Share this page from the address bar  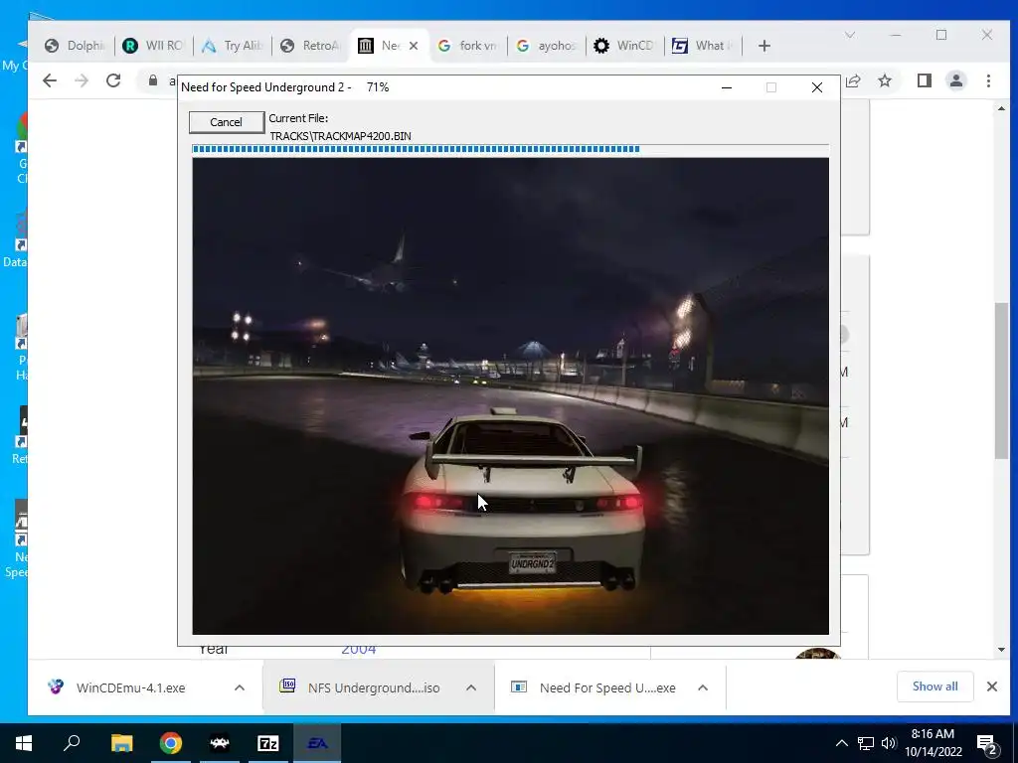click(x=853, y=80)
